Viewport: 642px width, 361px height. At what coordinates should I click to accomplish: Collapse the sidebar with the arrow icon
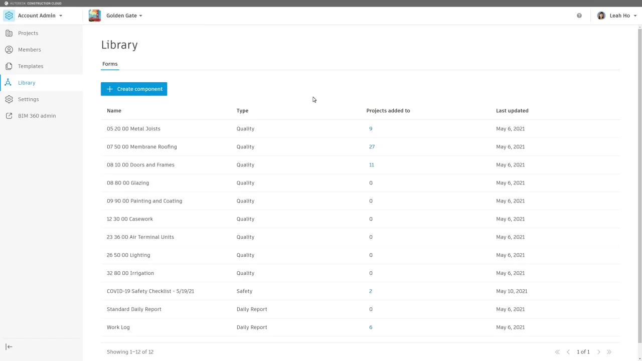(x=9, y=347)
